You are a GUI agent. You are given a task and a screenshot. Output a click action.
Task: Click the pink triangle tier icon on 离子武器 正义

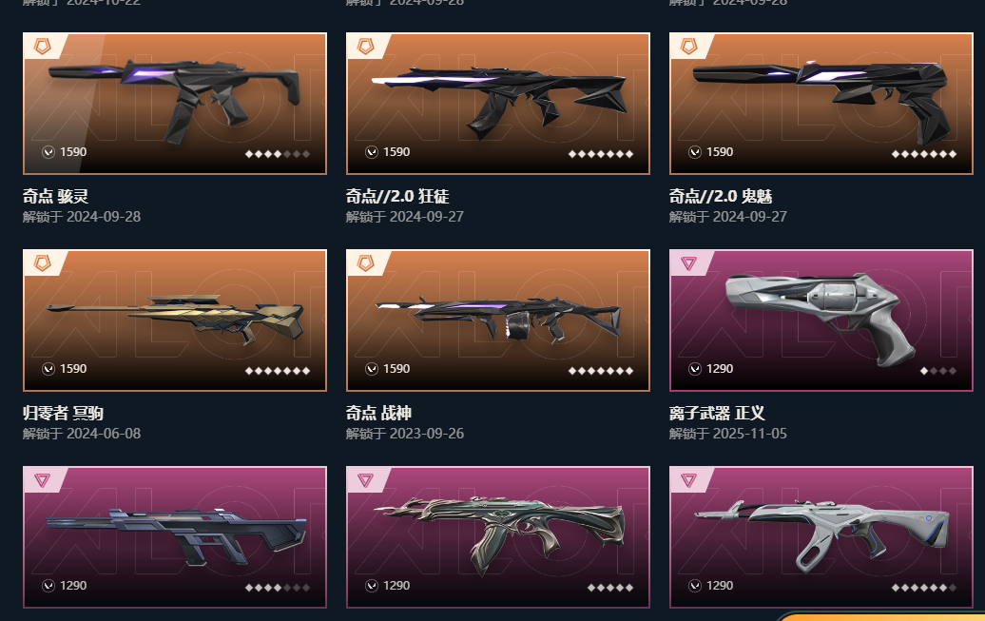[688, 262]
